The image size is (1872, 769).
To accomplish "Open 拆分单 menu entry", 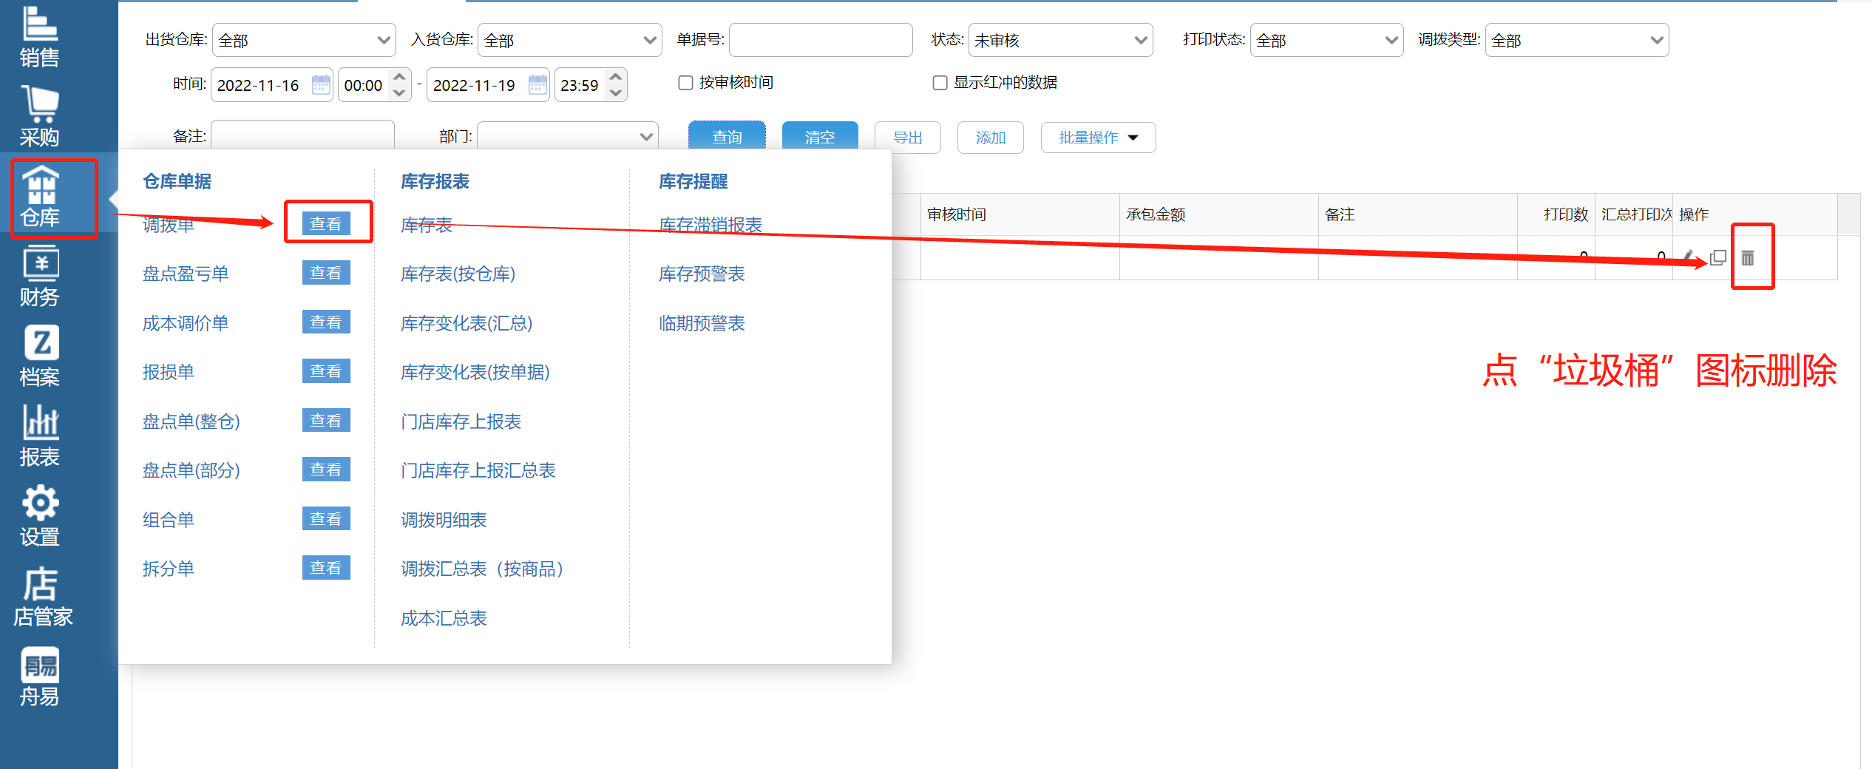I will (x=169, y=569).
